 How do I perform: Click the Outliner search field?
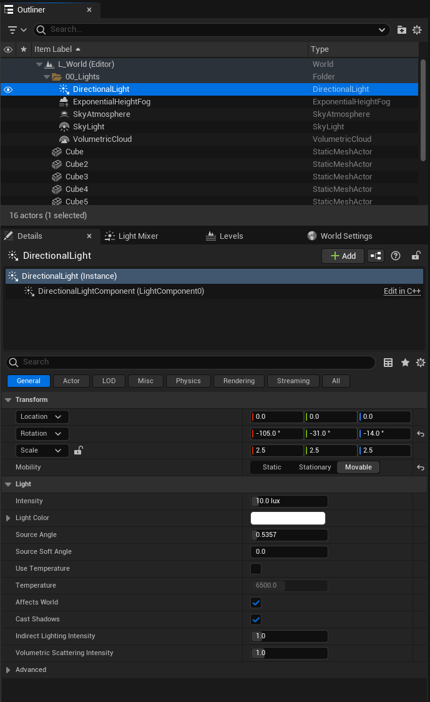pos(210,29)
